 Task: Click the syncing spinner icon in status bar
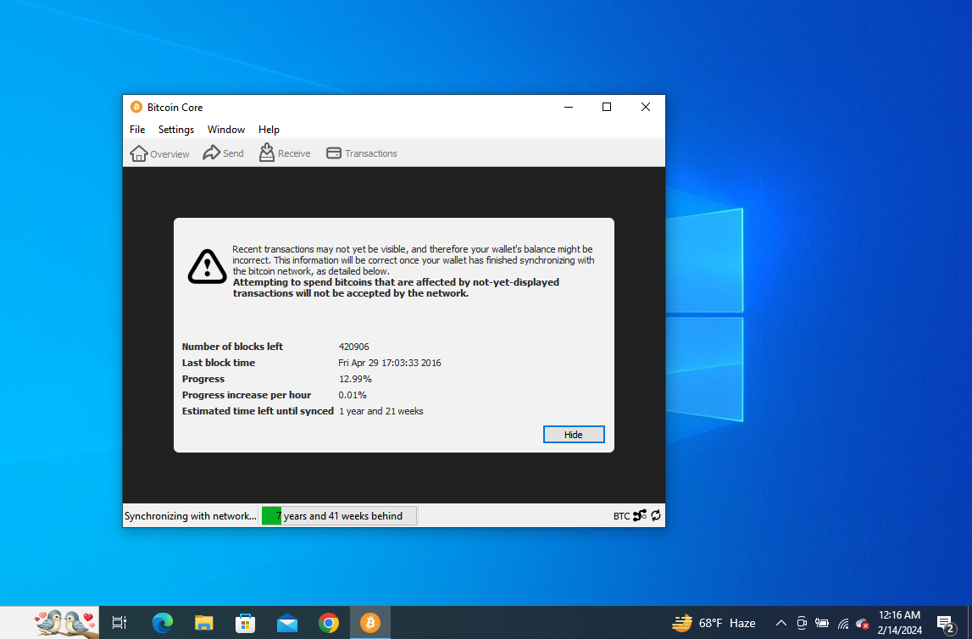[x=656, y=515]
